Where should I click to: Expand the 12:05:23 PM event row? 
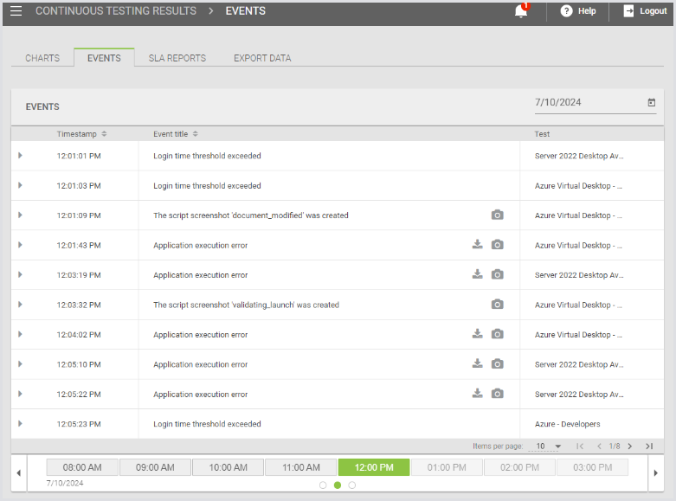[x=20, y=424]
